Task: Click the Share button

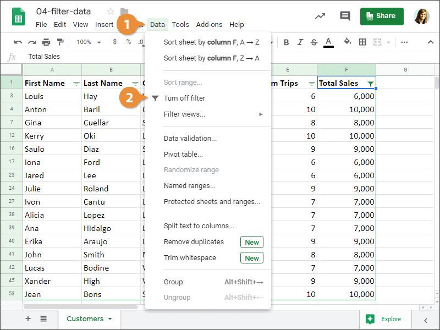Action: (382, 16)
